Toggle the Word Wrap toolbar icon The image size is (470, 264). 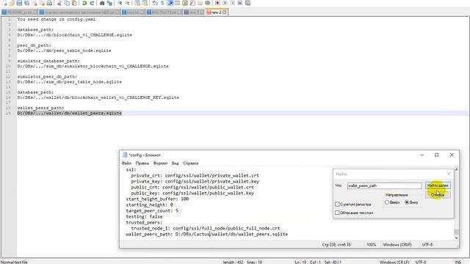(x=155, y=3)
